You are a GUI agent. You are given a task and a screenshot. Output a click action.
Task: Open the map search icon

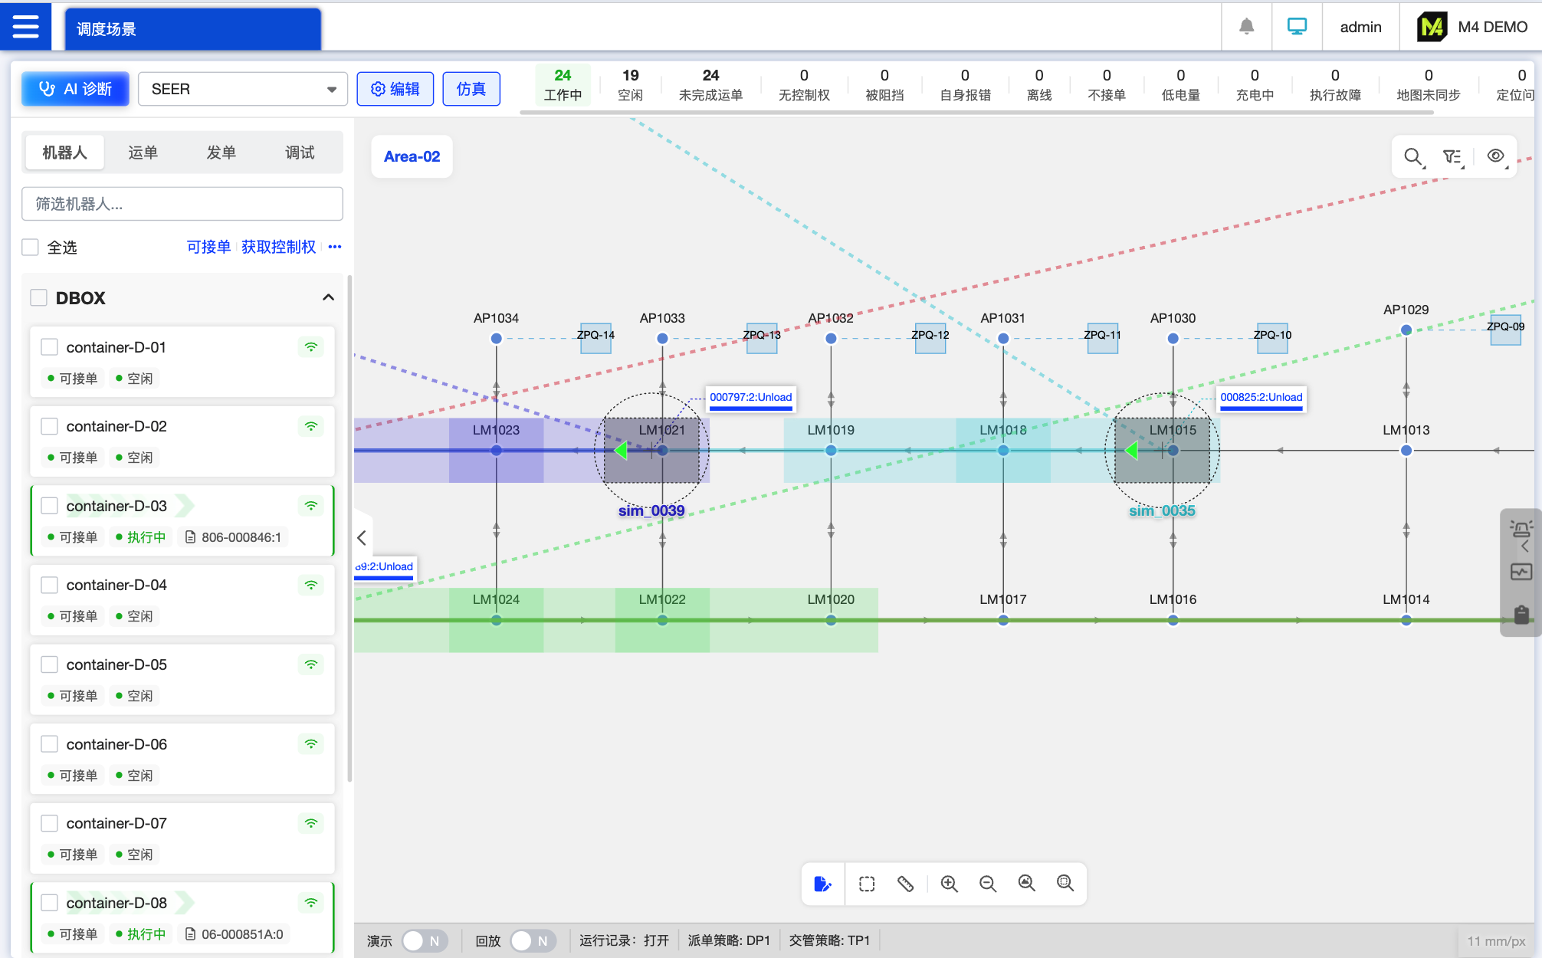click(x=1412, y=157)
